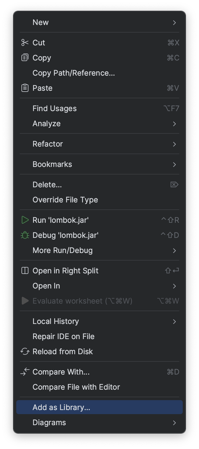Viewport: 199px width, 449px height.
Task: Click the Copy document icon
Action: pyautogui.click(x=25, y=58)
